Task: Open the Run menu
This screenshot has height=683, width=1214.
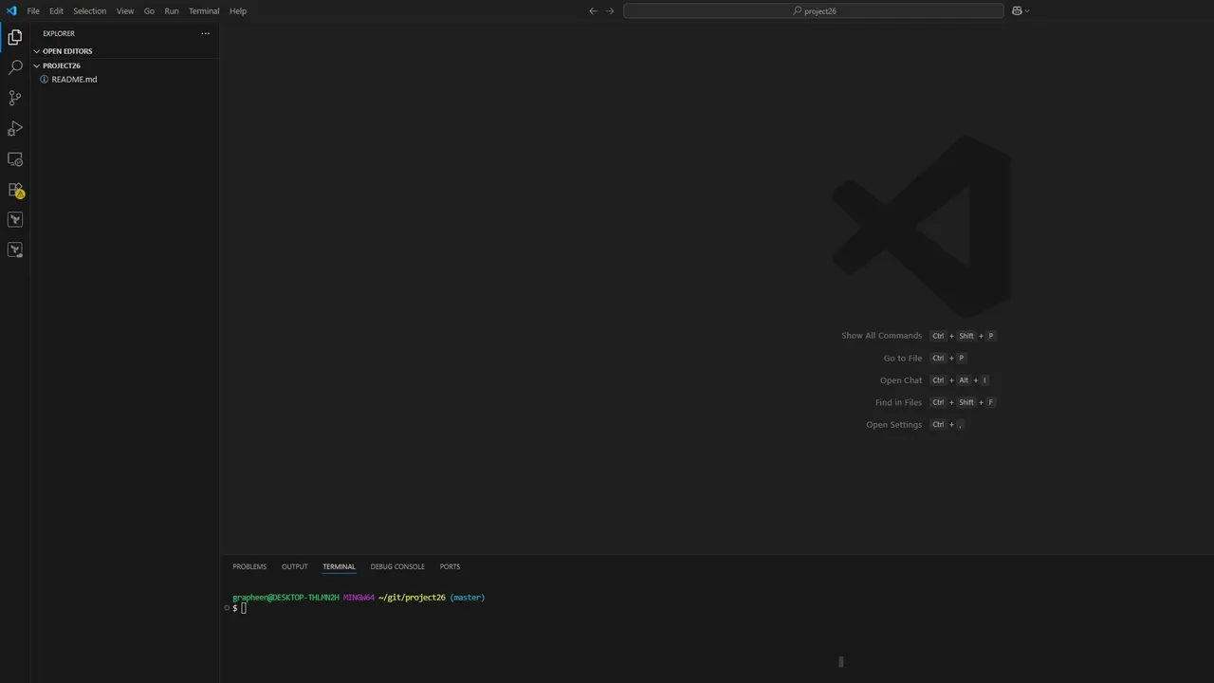Action: pos(172,11)
